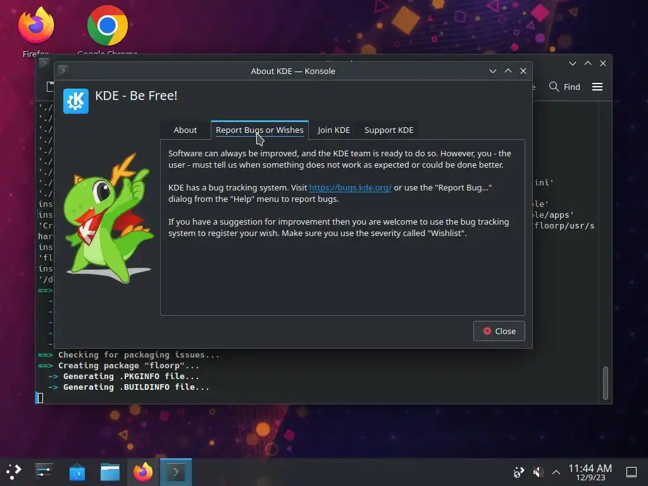This screenshot has width=648, height=486.
Task: Click the Konsole vertical scrollbar handle
Action: pyautogui.click(x=606, y=383)
